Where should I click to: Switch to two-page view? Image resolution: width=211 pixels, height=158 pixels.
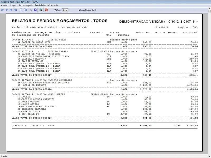click(25, 10)
